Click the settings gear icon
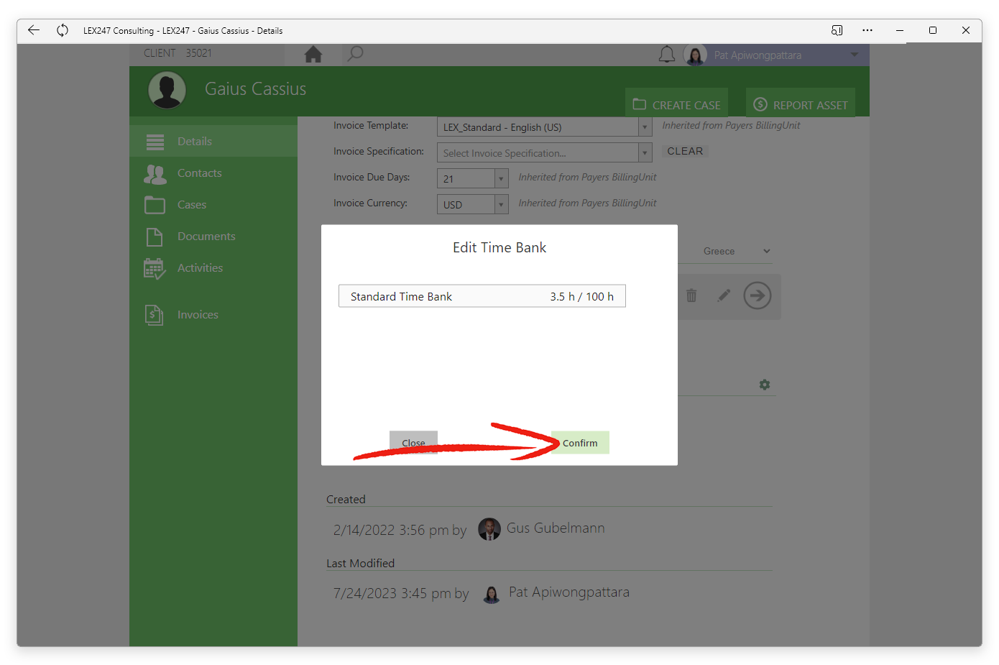The height and width of the screenshot is (665, 999). tap(765, 385)
